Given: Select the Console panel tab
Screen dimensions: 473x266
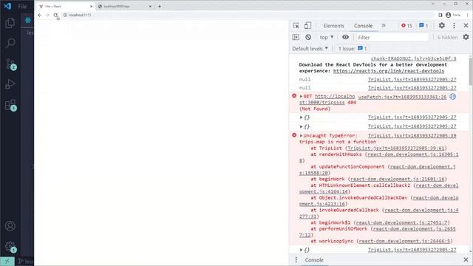Looking at the screenshot, I should tap(363, 26).
